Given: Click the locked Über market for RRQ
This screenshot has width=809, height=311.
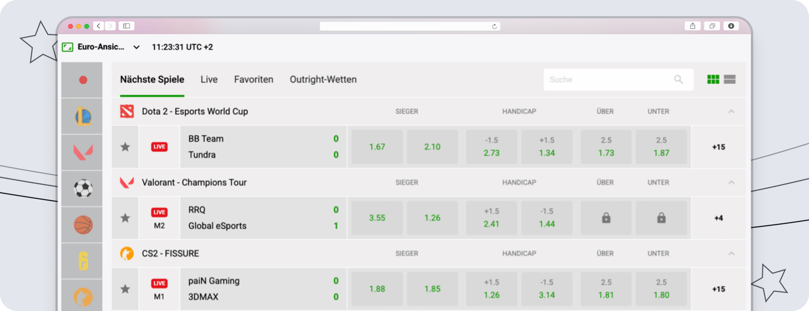Looking at the screenshot, I should (x=606, y=218).
